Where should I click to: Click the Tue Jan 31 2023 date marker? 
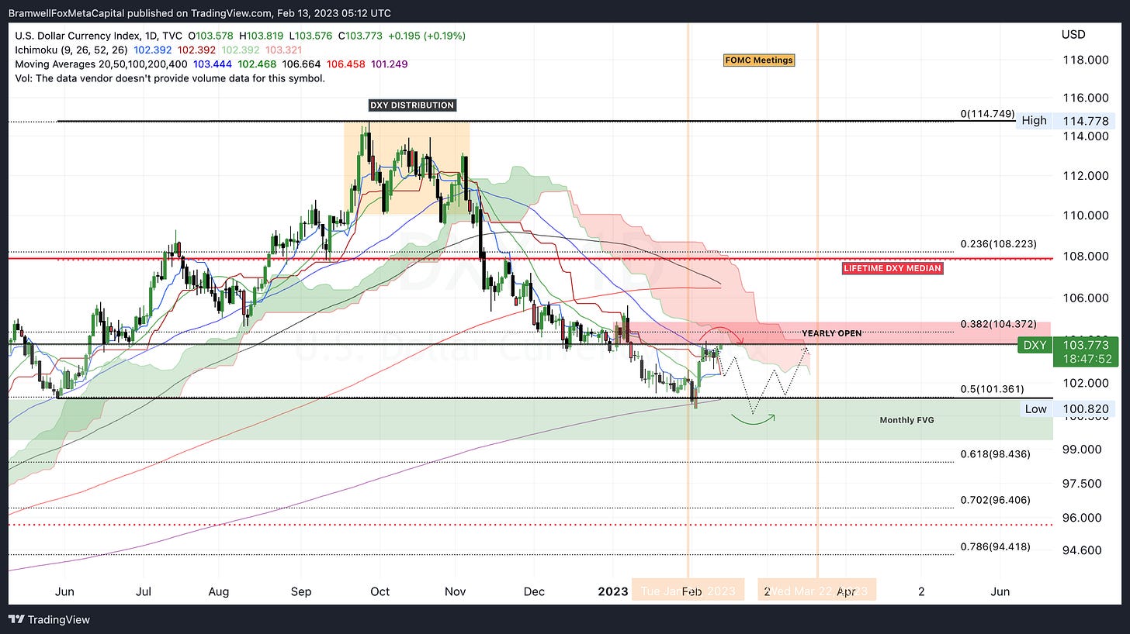[688, 591]
